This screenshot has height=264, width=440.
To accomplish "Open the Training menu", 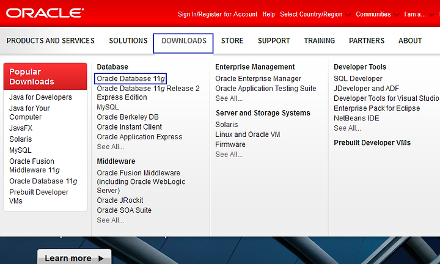I will [320, 41].
